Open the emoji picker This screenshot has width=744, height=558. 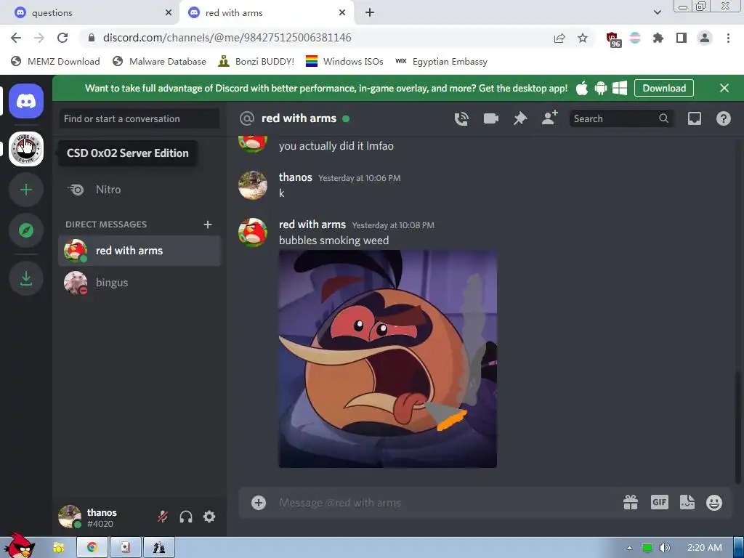[x=714, y=503]
